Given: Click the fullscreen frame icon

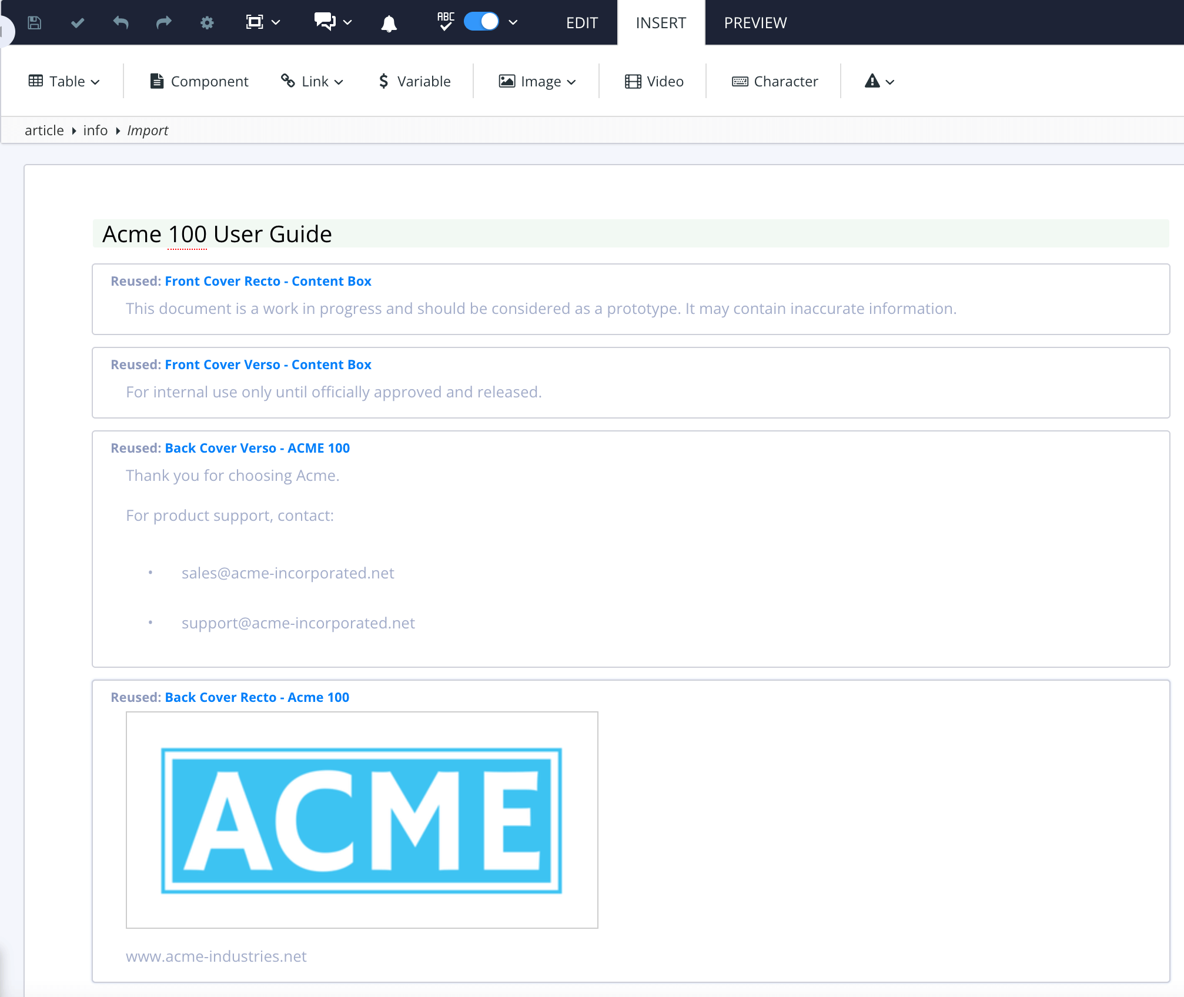Looking at the screenshot, I should tap(255, 22).
